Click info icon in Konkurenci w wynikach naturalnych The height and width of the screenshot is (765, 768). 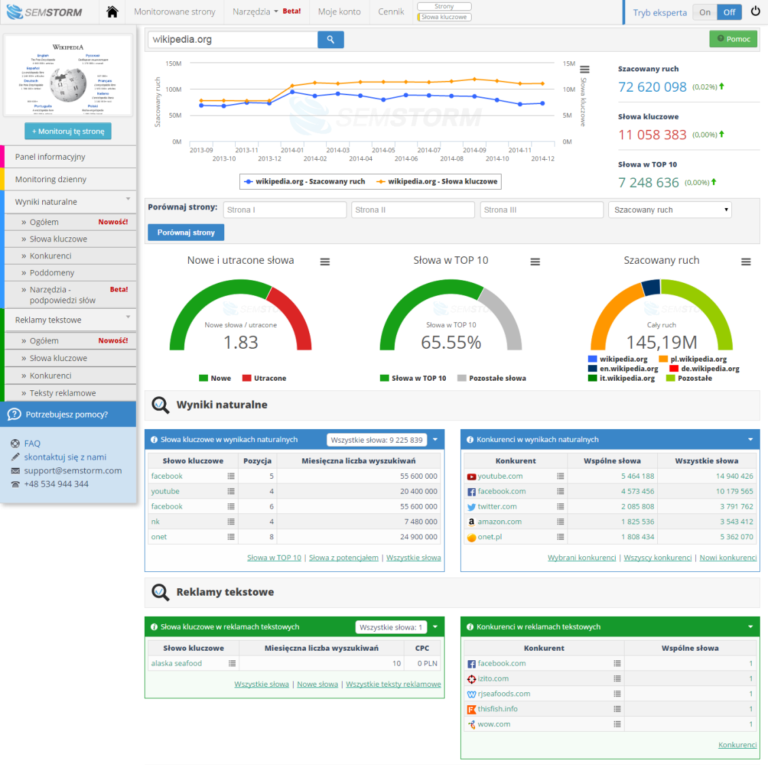coord(470,439)
